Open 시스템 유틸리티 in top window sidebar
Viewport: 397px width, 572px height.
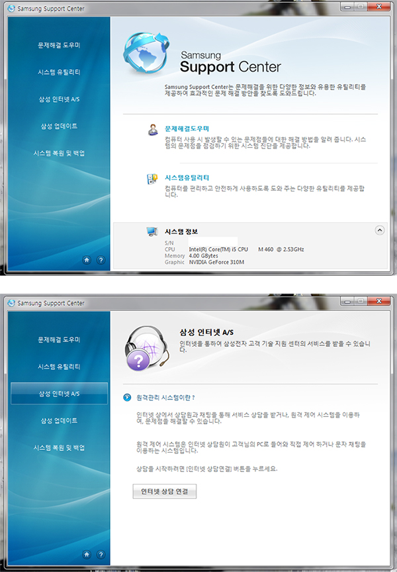(59, 72)
